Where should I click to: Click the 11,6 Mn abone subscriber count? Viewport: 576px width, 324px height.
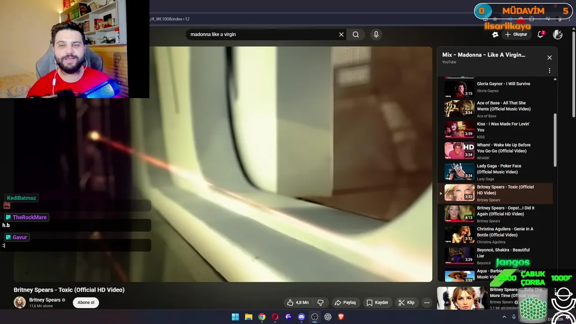point(41,306)
